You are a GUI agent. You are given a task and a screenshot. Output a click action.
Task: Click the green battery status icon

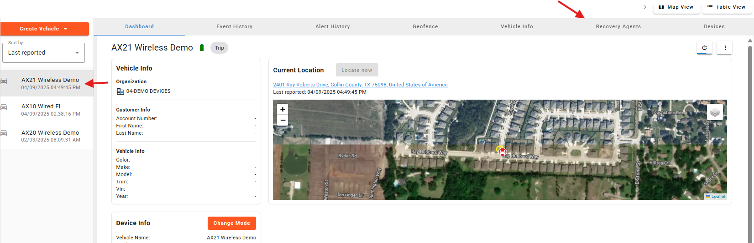[x=202, y=48]
